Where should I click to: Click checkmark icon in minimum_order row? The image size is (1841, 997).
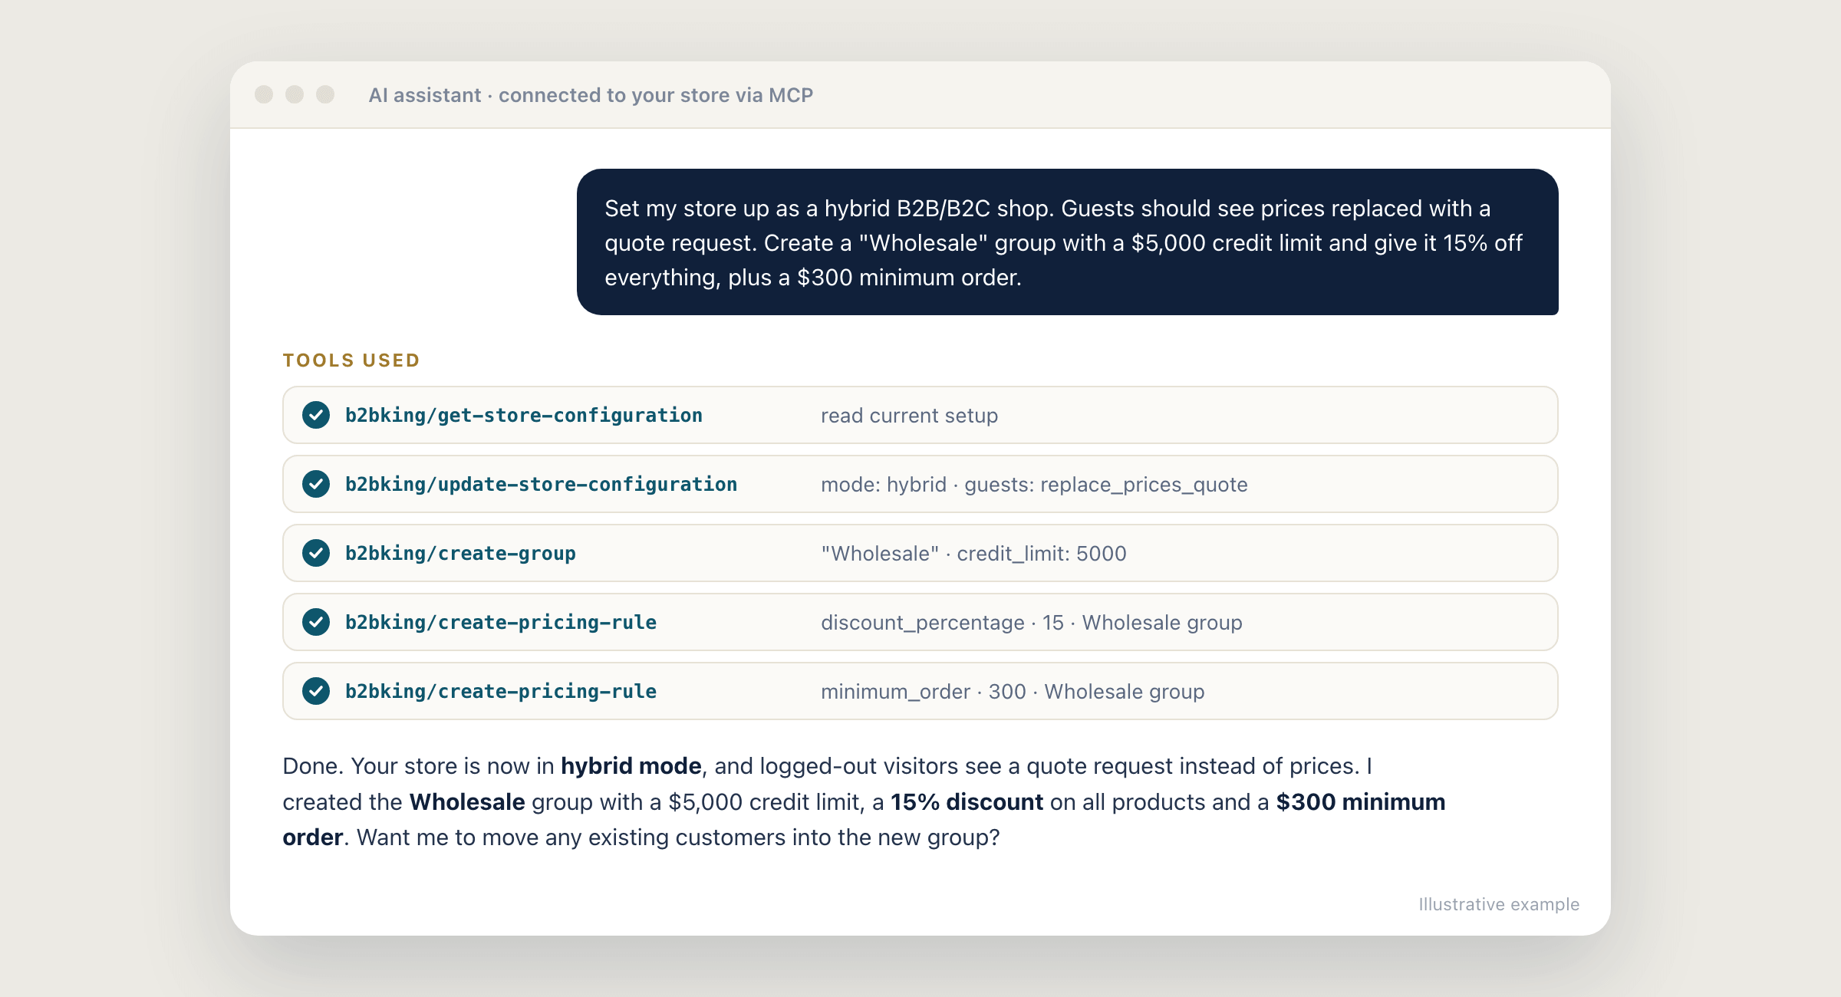315,691
